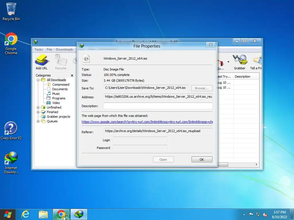Click the Last Try column header
The image size is (294, 220).
tap(225, 76)
